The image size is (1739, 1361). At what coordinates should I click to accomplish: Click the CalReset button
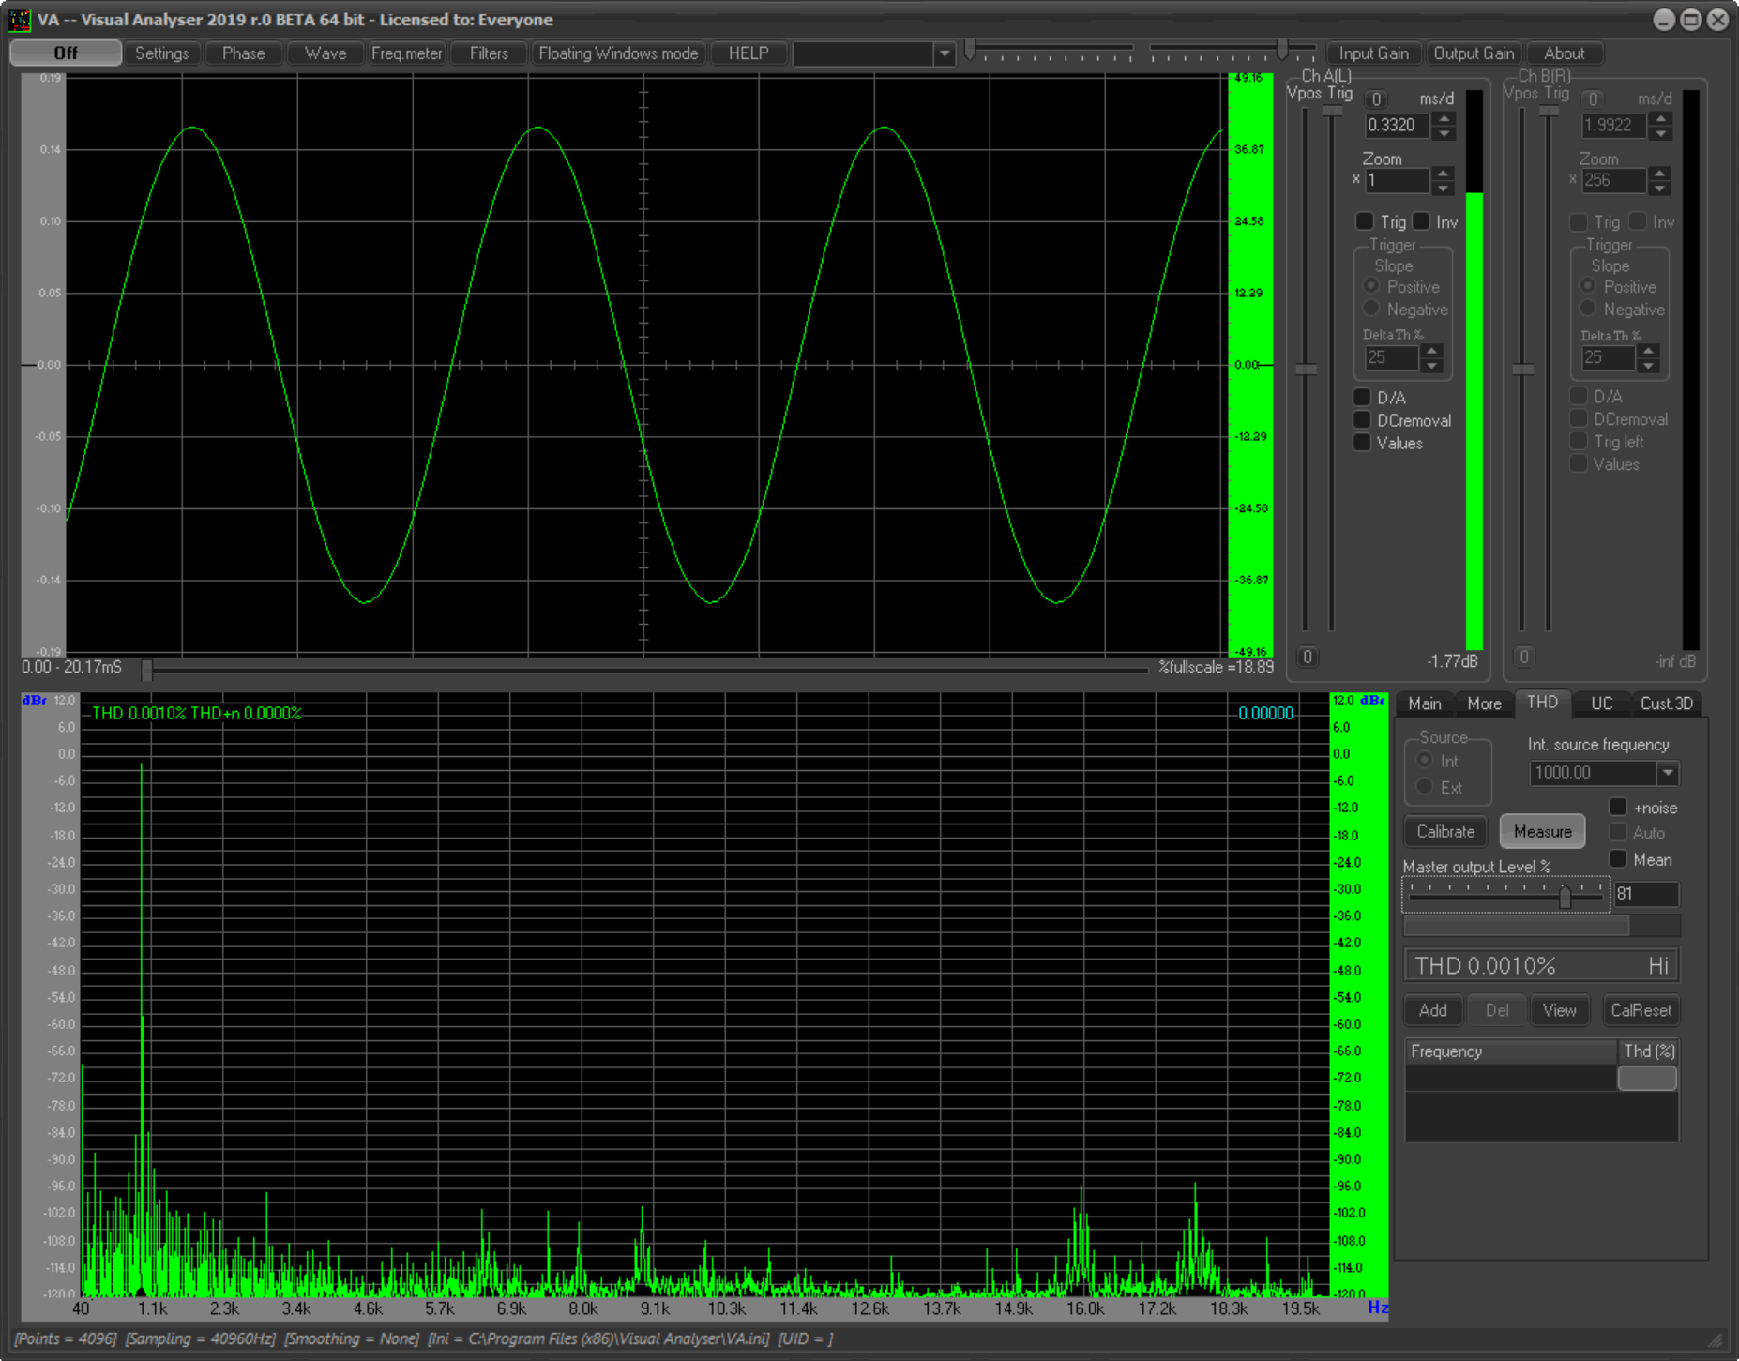pos(1641,1010)
